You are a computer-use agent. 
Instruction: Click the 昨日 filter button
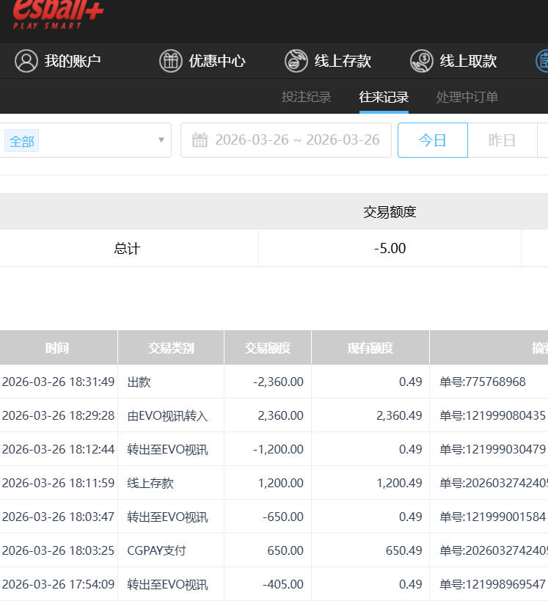502,140
